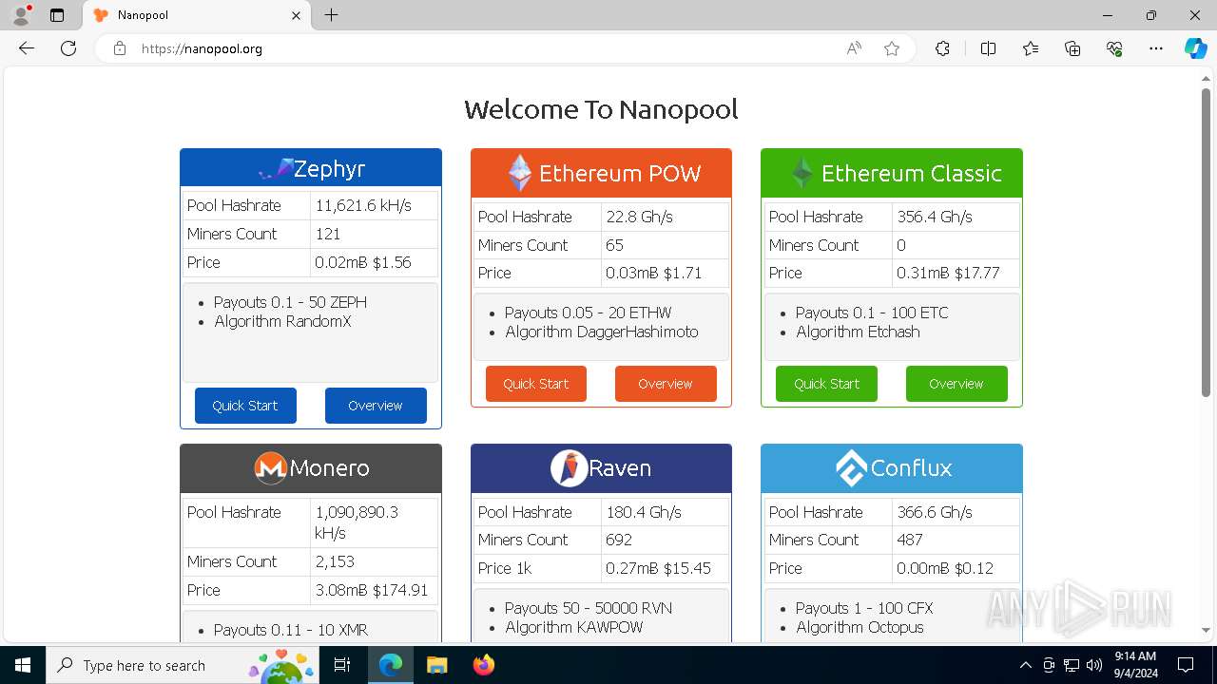Click Ethereum POW Quick Start
This screenshot has width=1217, height=684.
click(x=536, y=384)
